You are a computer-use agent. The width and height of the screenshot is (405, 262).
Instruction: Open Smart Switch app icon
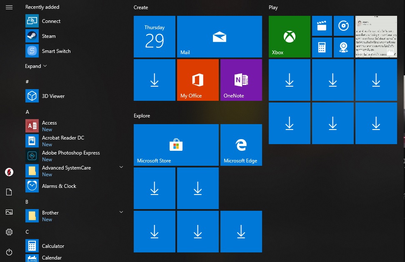tap(32, 51)
